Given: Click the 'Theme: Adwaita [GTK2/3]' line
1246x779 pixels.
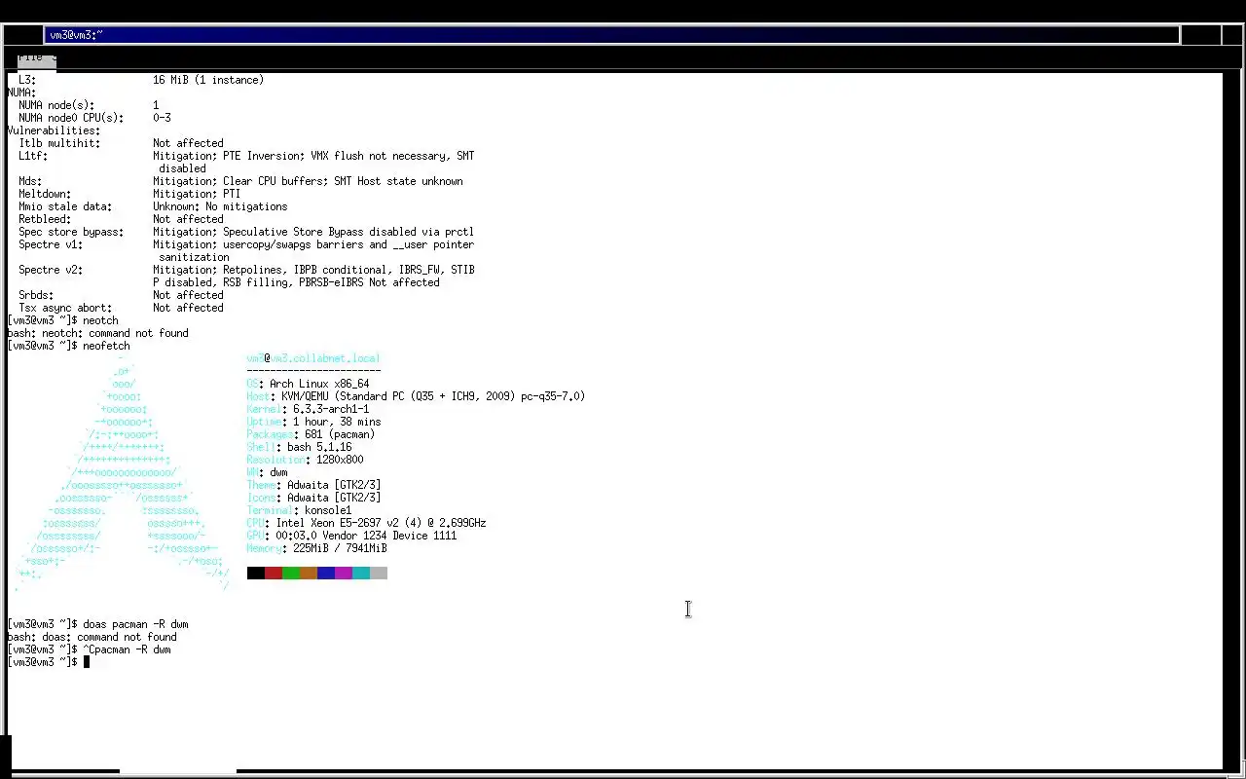Looking at the screenshot, I should click(313, 485).
